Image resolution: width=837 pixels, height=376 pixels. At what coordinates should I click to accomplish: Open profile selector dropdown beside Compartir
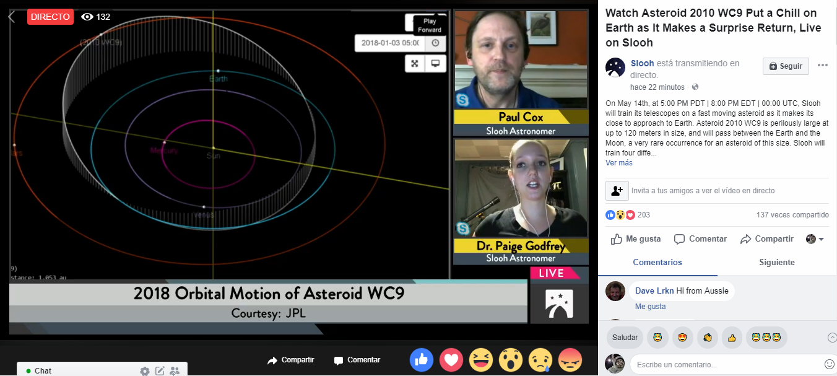click(x=815, y=239)
